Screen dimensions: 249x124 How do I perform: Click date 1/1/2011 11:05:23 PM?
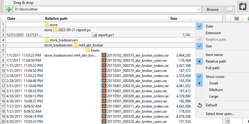click(23, 55)
